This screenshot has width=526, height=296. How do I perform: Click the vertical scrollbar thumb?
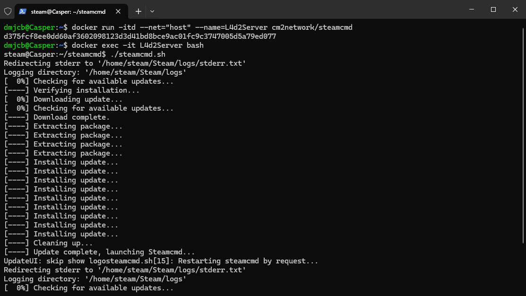[523, 135]
